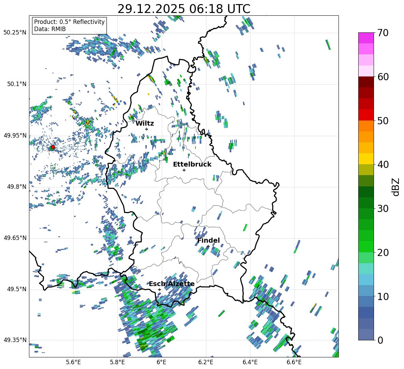Click the 50.1°N latitude label
Viewport: 404px width, 369px height.
(16, 84)
